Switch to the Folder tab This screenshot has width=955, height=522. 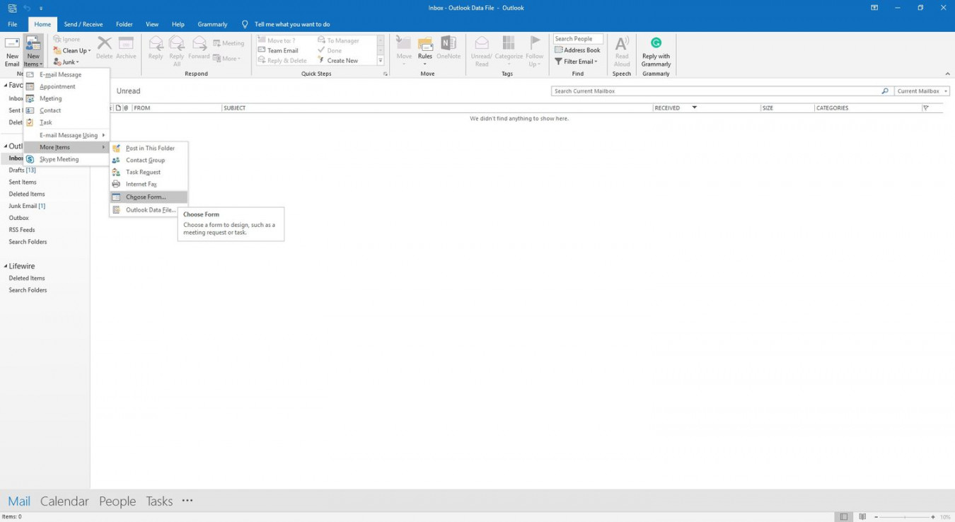click(125, 24)
